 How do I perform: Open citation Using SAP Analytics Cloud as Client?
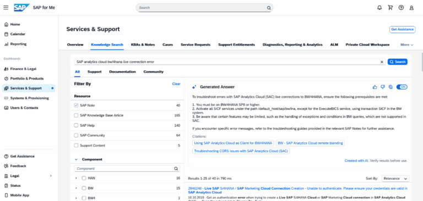(233, 143)
